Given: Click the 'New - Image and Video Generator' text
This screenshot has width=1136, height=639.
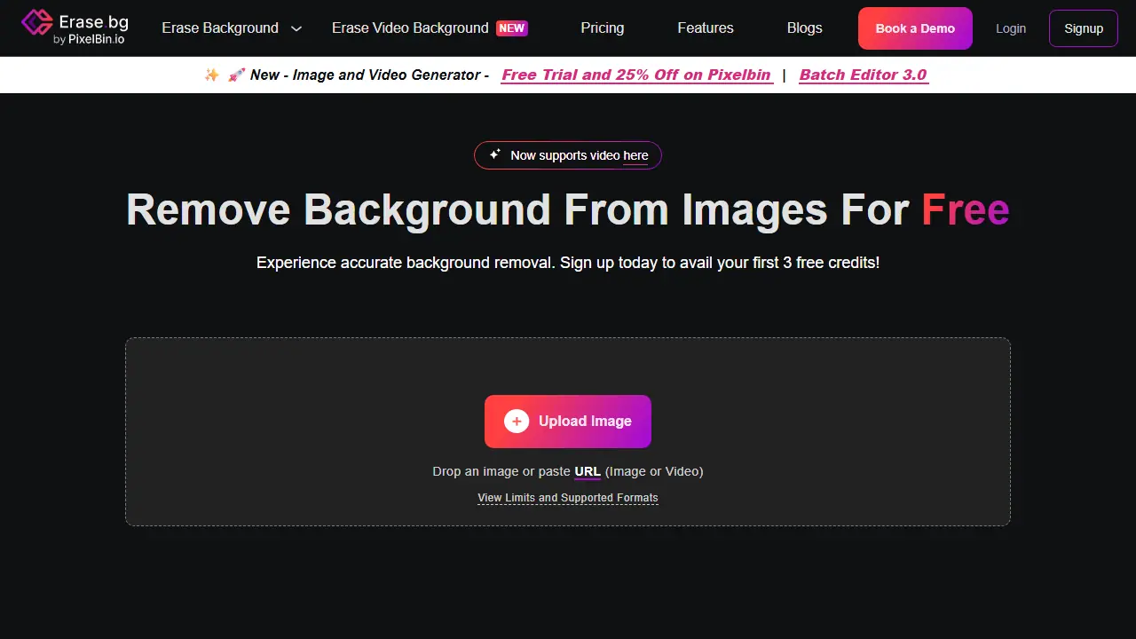Looking at the screenshot, I should coord(369,75).
